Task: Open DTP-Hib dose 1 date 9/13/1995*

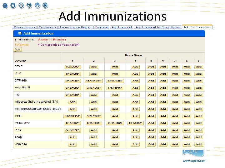Action: pyautogui.click(x=72, y=81)
